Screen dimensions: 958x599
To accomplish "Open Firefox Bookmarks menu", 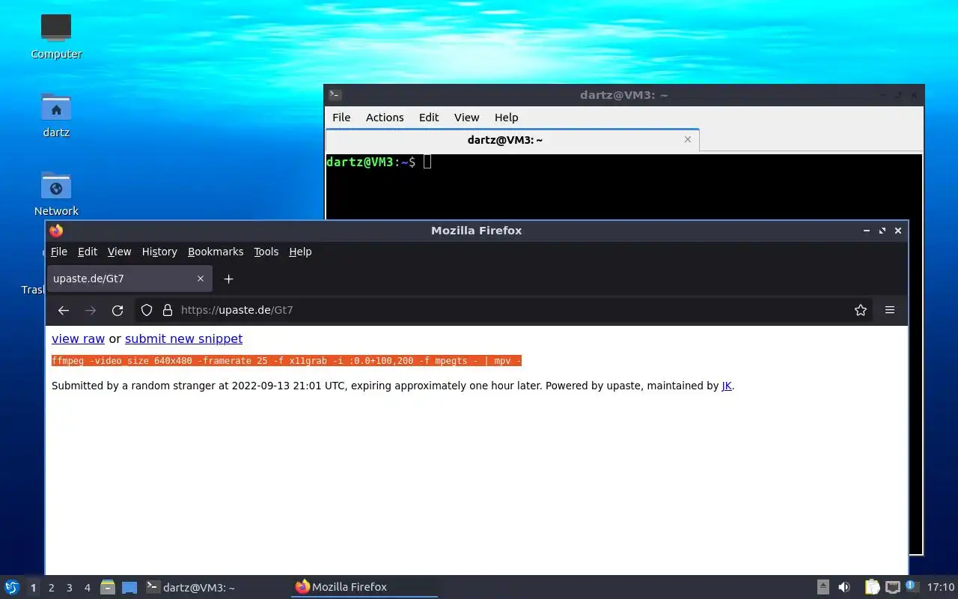I will pos(216,252).
